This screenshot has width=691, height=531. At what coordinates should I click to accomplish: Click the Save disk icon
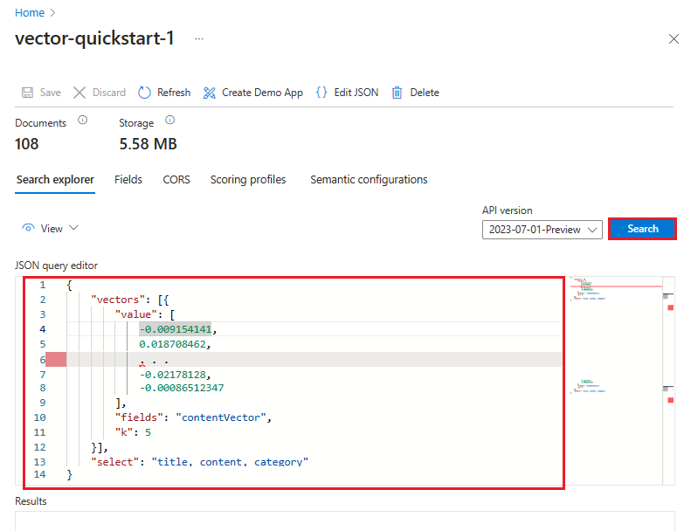(27, 93)
